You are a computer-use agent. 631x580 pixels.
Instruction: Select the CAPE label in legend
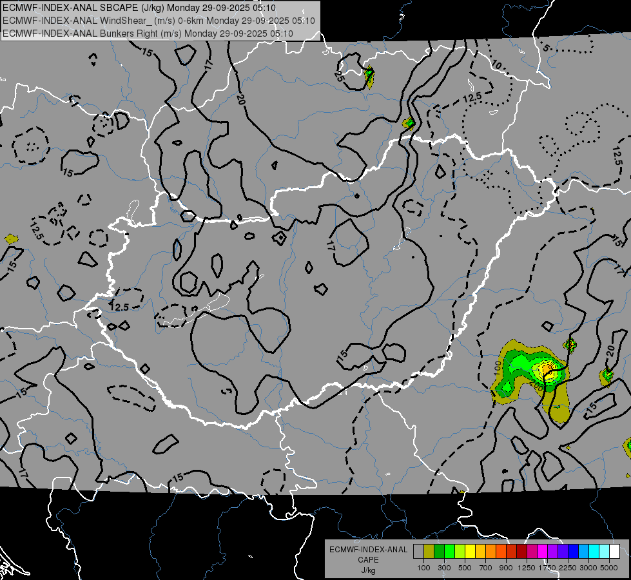tap(368, 559)
